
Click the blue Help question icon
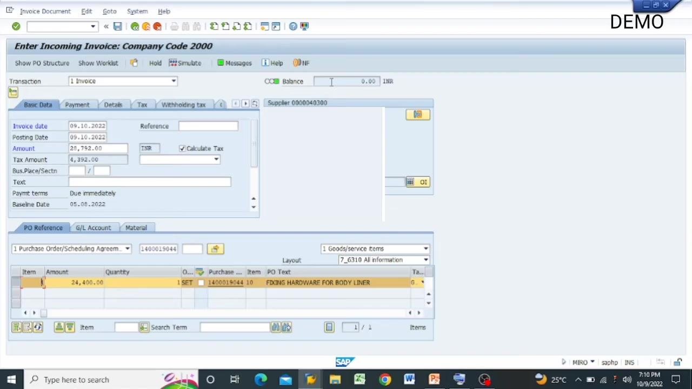click(x=293, y=26)
